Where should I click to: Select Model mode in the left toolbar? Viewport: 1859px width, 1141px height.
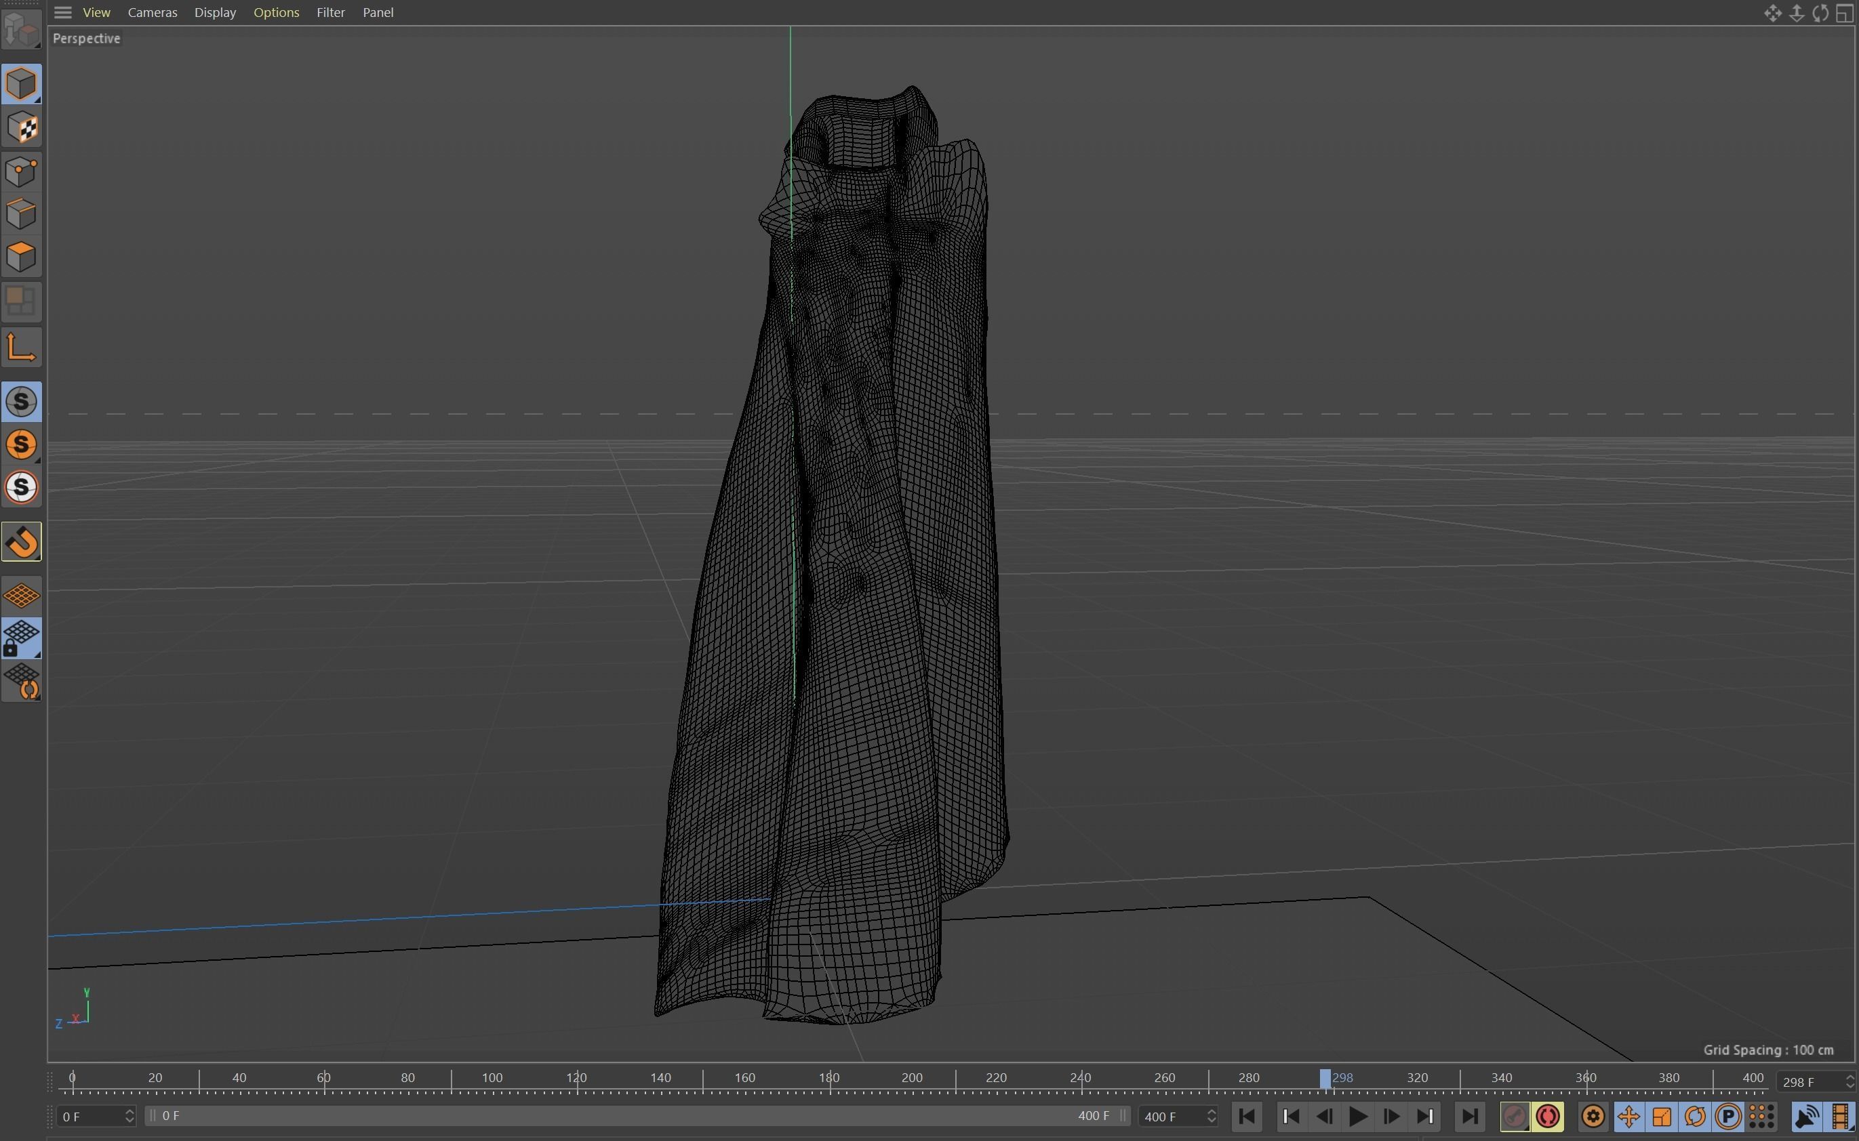click(22, 84)
